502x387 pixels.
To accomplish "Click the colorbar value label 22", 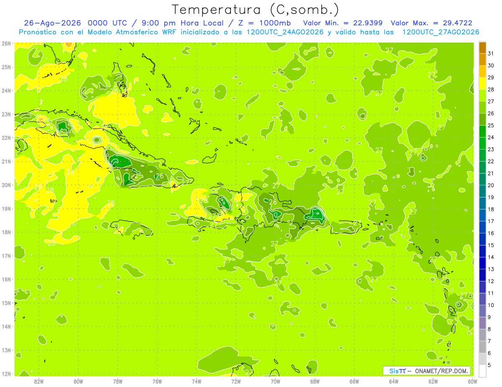I will click(491, 162).
